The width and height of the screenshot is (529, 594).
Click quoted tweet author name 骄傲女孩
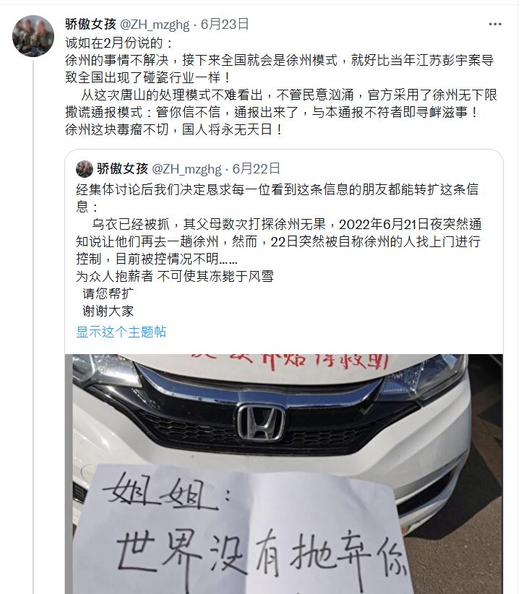(122, 169)
